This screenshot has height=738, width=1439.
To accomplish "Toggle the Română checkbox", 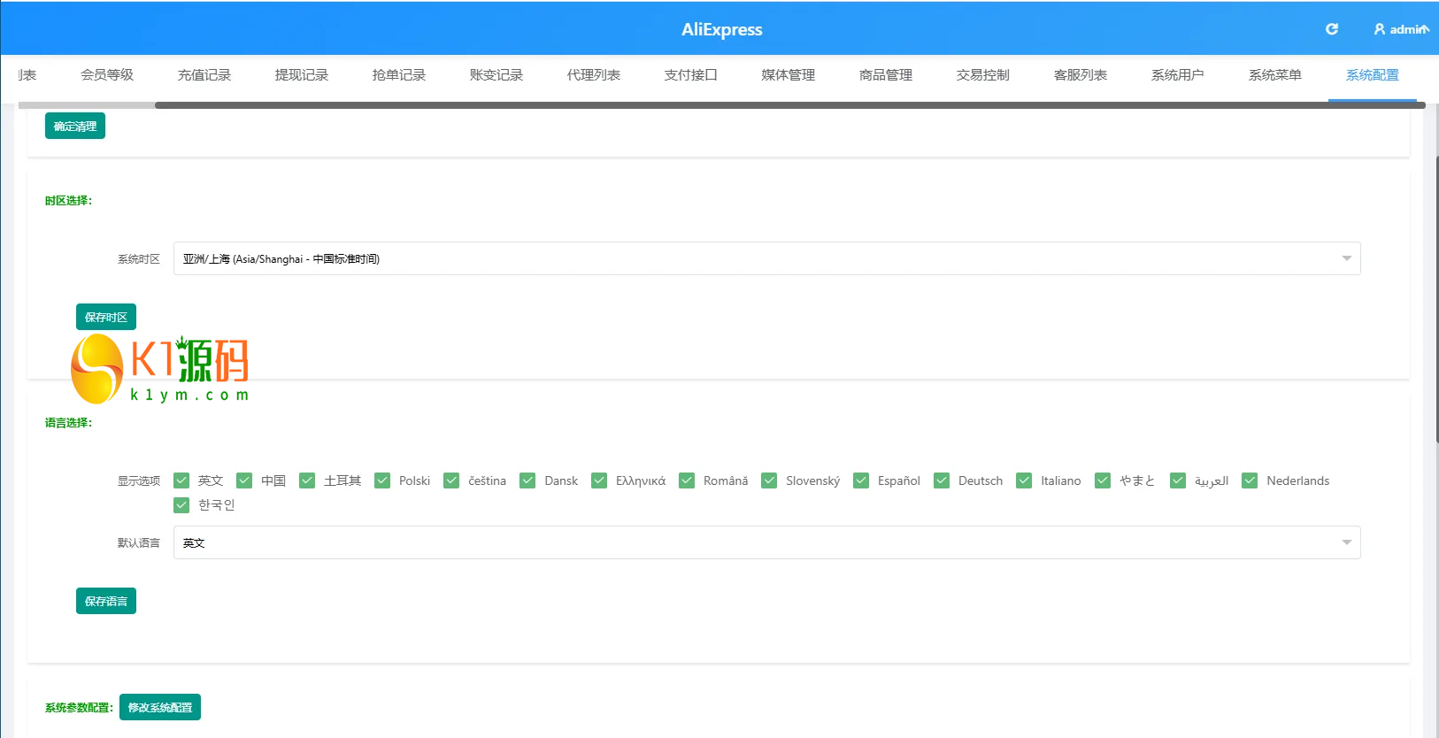I will tap(687, 480).
